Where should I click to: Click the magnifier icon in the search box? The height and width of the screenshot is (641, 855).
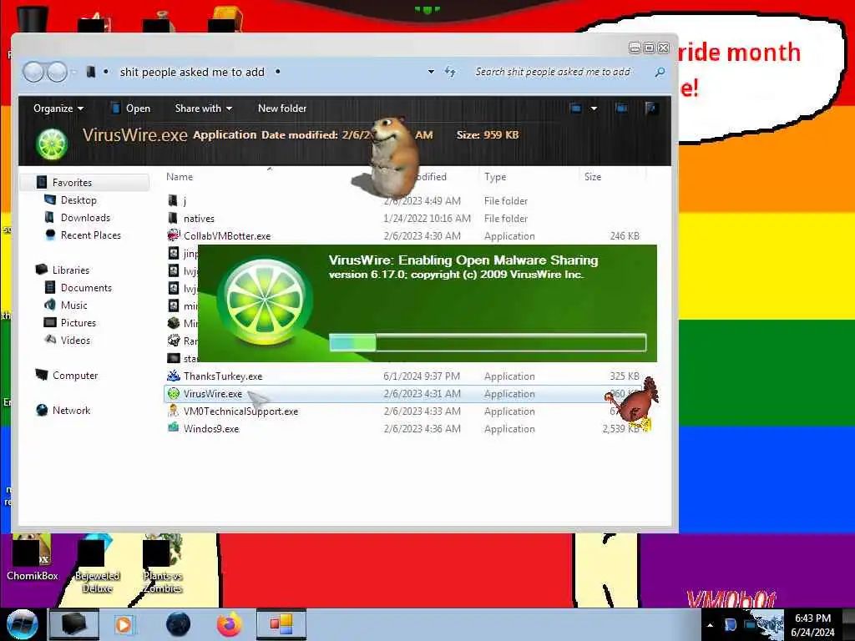pos(660,72)
